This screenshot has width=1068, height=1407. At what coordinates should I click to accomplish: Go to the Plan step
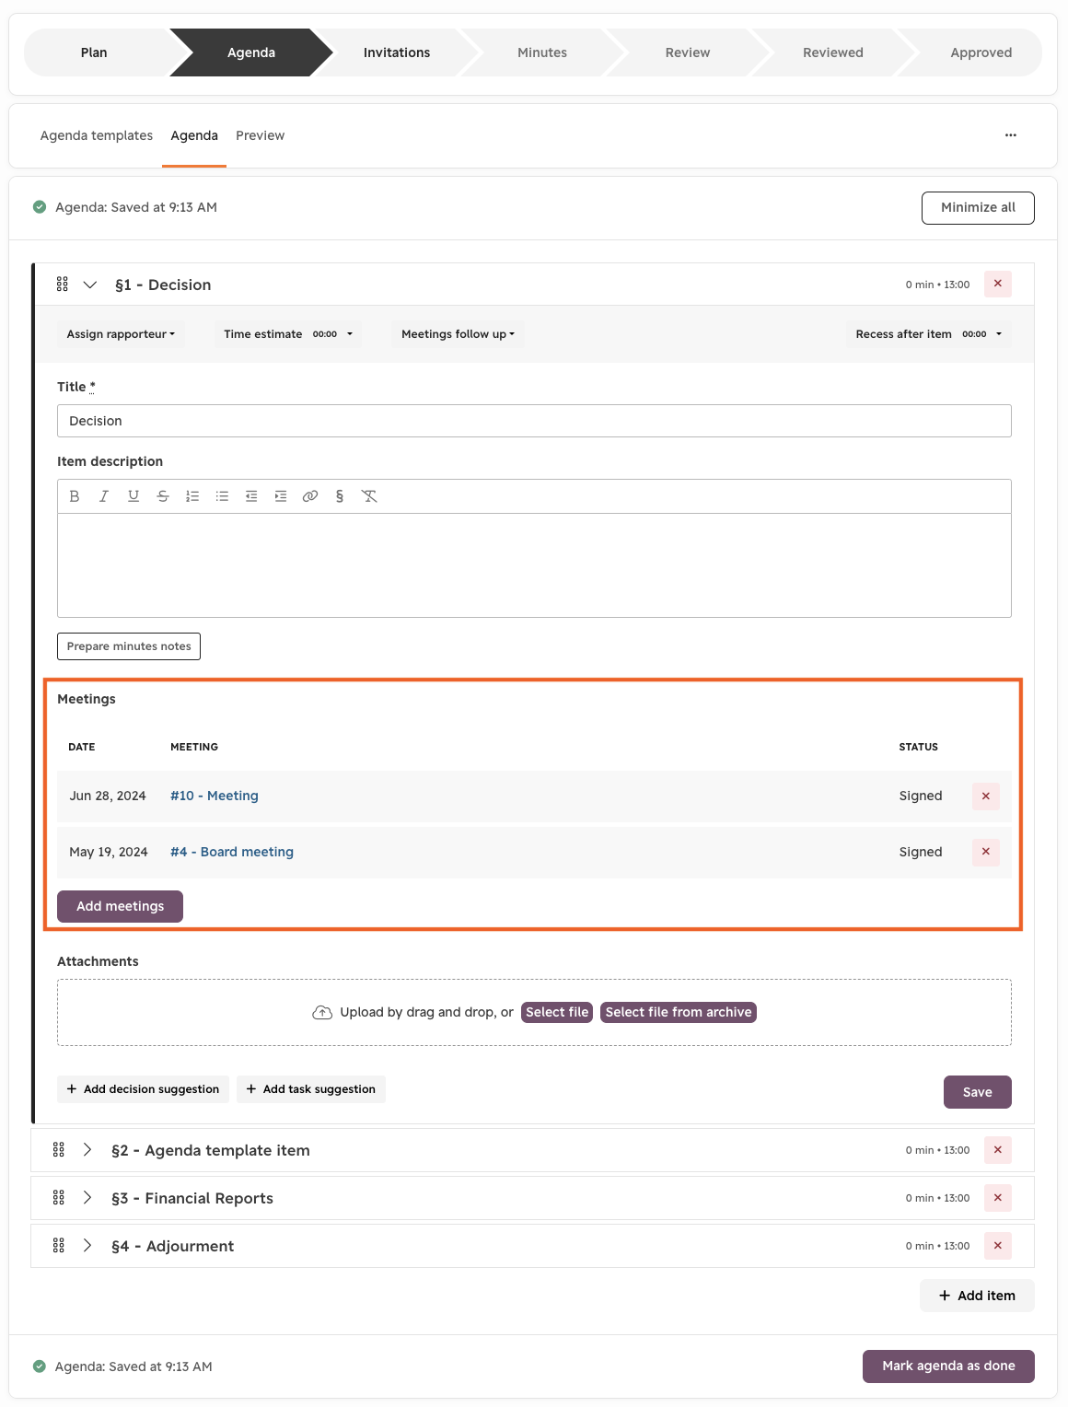[94, 52]
